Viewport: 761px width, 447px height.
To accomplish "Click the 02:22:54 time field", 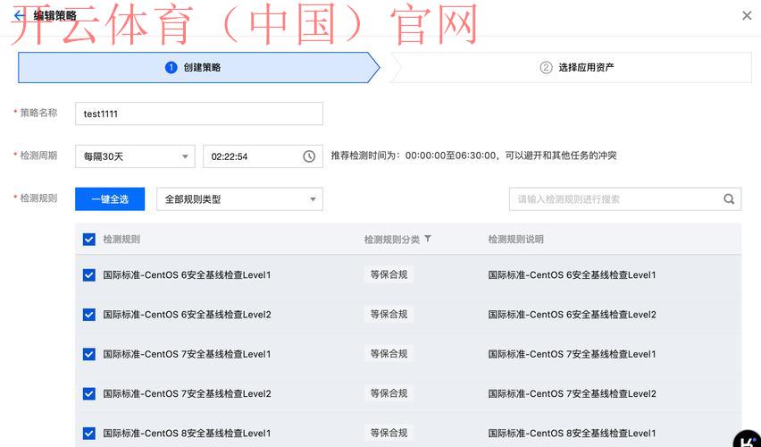I will coord(263,156).
